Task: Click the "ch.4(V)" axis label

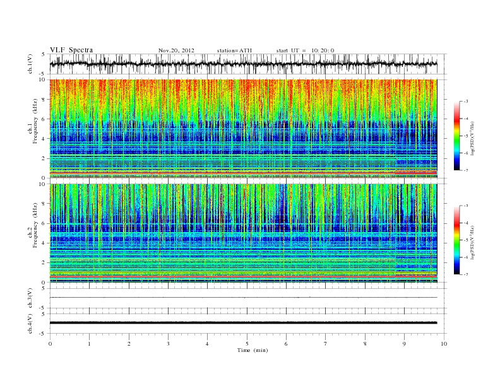Action: (x=30, y=324)
